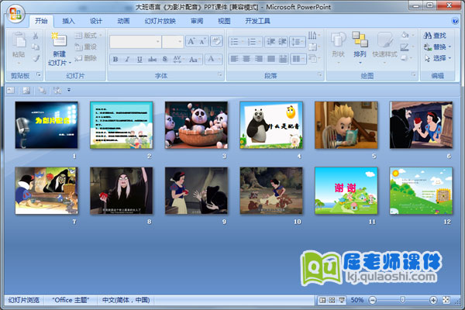
Task: Start slide show from status bar
Action: [x=341, y=300]
